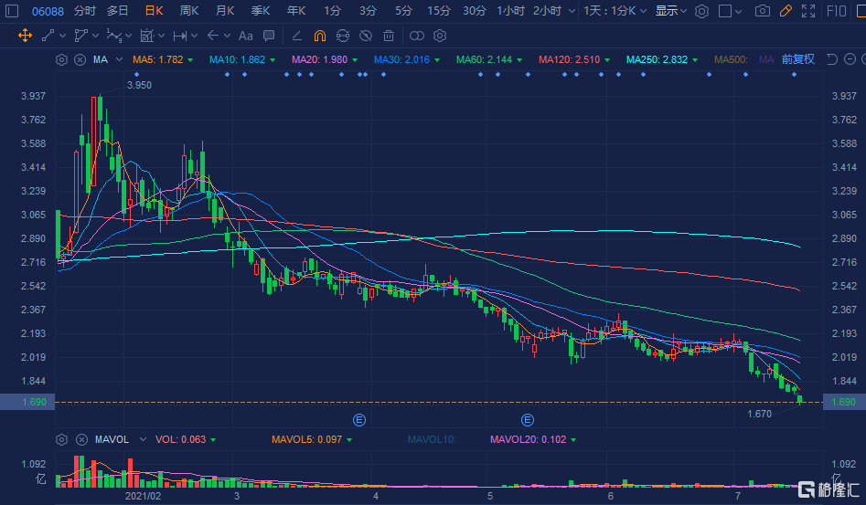Click the 前复权 adjustment button

pyautogui.click(x=797, y=59)
